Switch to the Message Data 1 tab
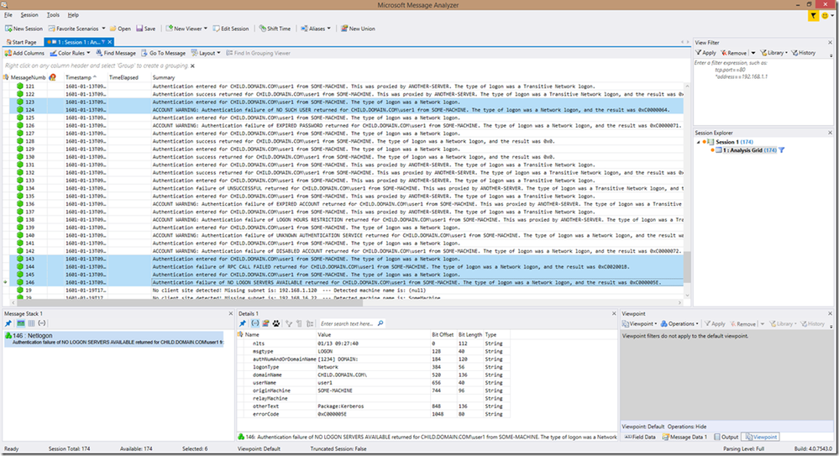This screenshot has height=456, width=839. click(685, 437)
